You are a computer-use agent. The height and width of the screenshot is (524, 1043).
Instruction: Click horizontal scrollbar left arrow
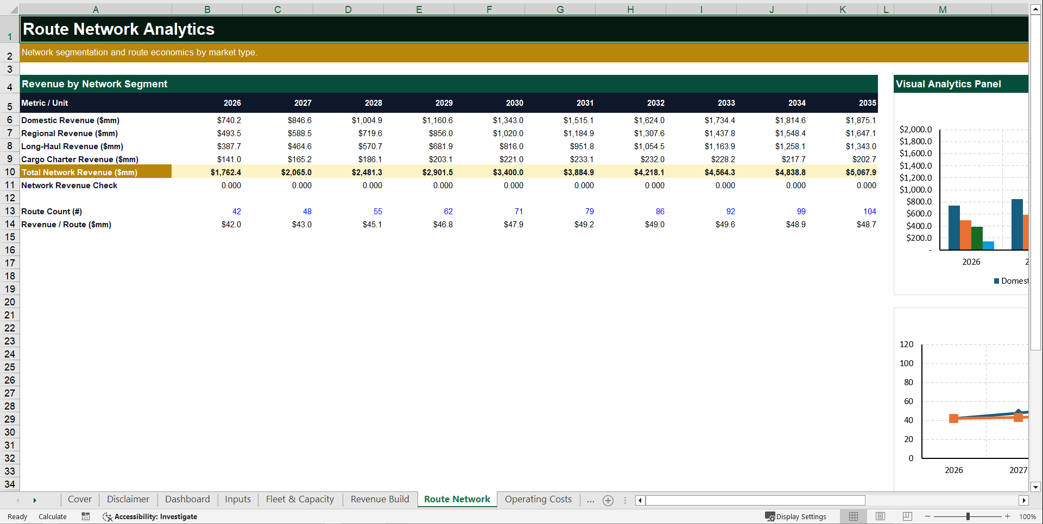(x=640, y=500)
